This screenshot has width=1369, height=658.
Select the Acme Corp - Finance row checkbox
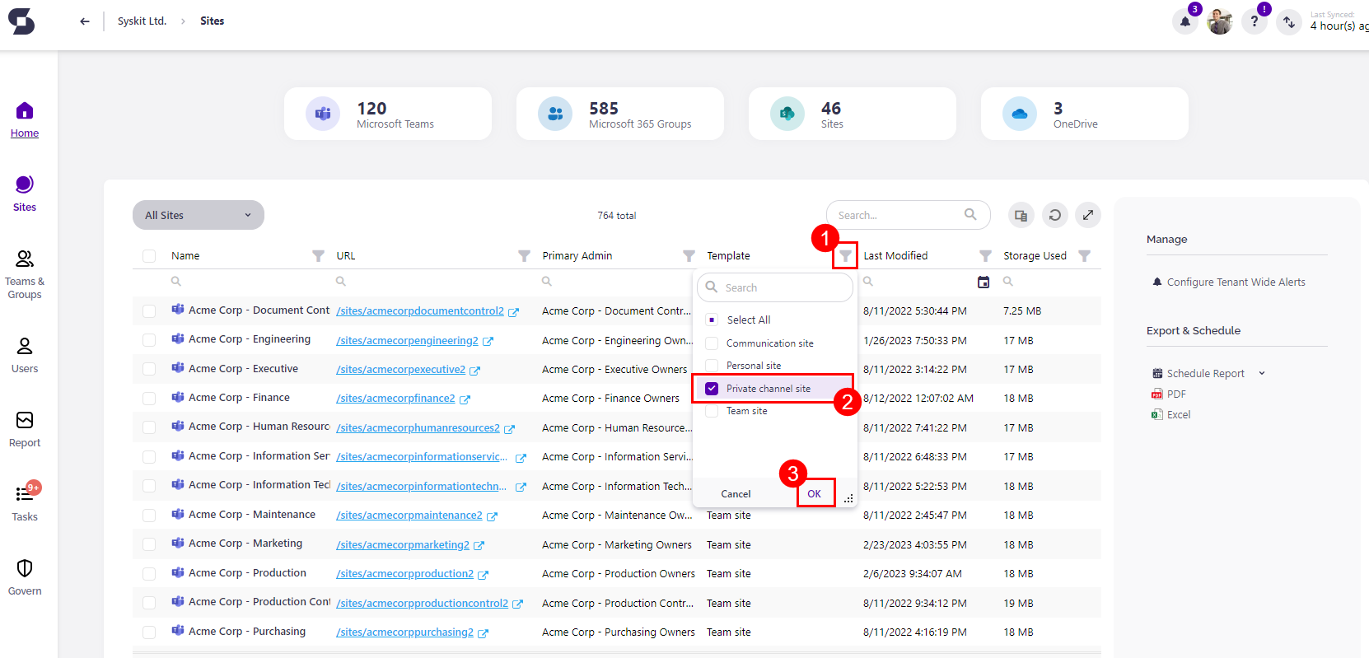point(149,399)
